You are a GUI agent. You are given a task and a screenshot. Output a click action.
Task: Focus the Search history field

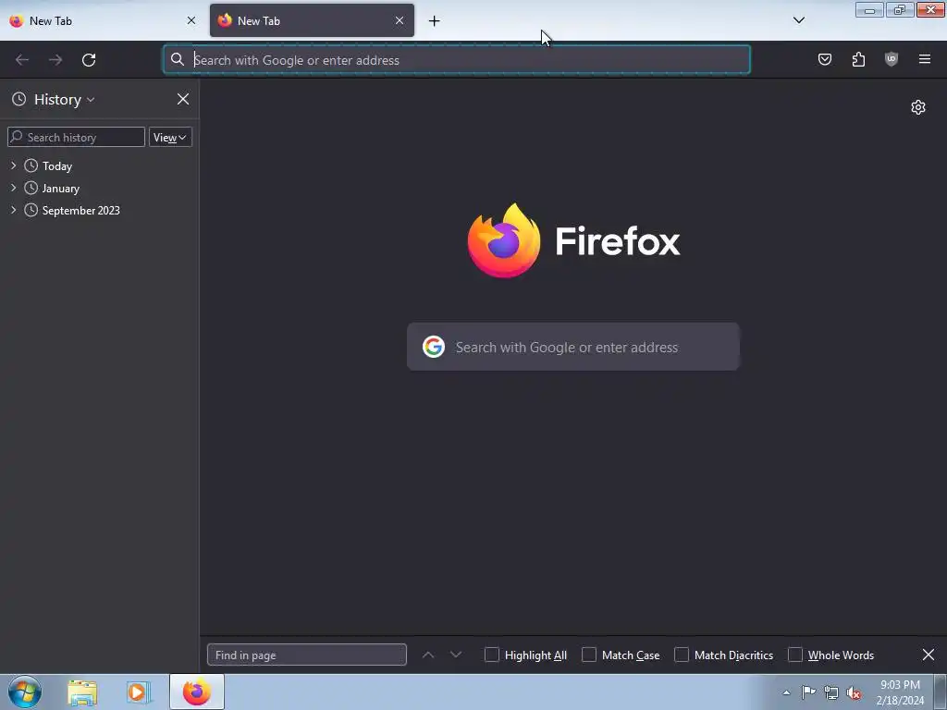76,137
